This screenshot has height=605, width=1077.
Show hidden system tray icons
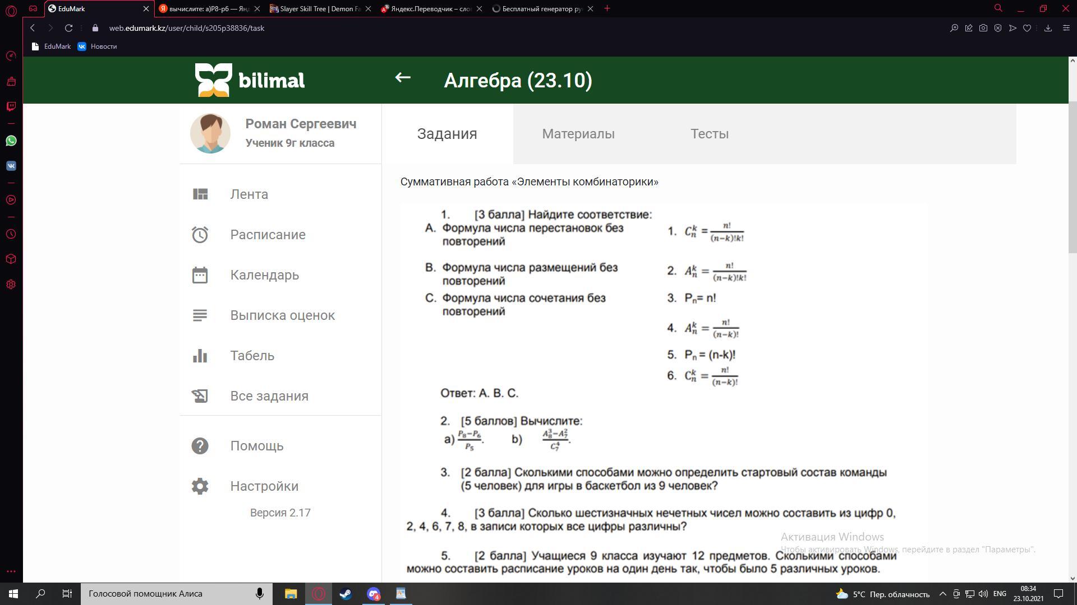point(942,594)
